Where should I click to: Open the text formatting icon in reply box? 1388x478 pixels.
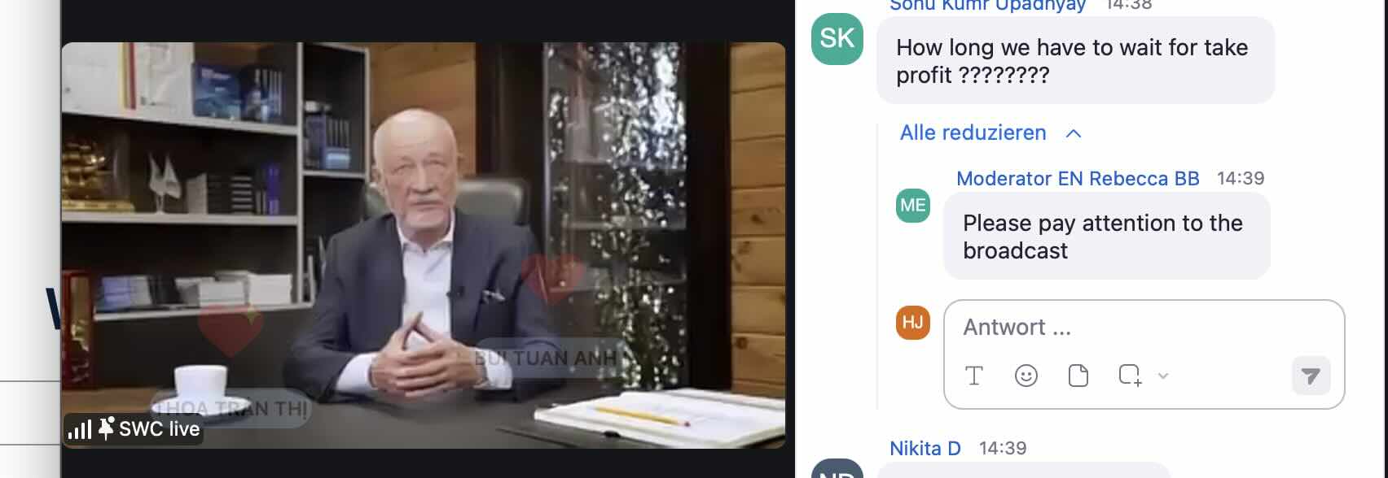tap(974, 376)
